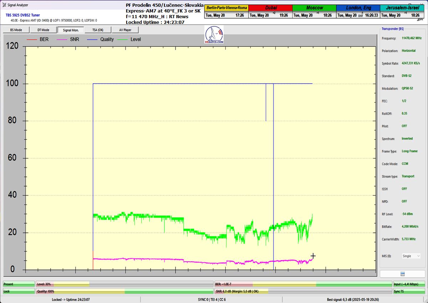The image size is (428, 303).
Task: Click the green Present status indicator
Action: pos(19,284)
